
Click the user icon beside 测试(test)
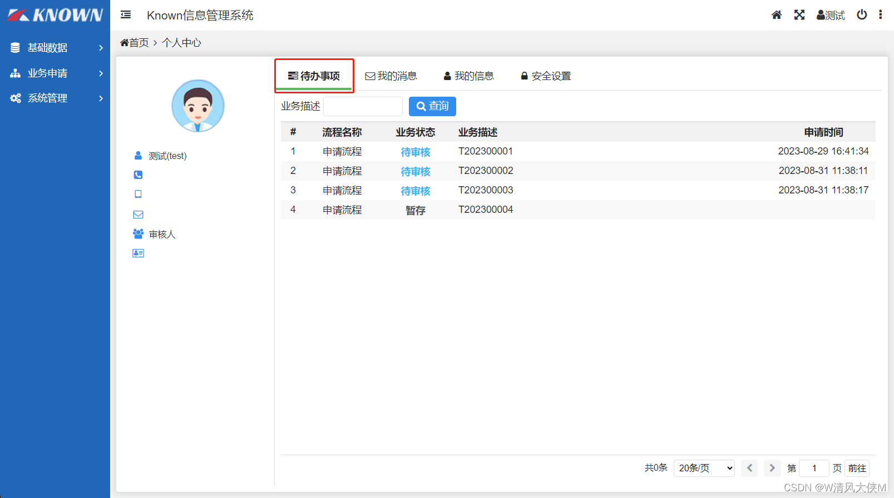[138, 156]
